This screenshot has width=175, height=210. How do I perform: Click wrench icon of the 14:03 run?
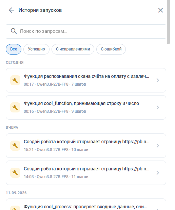point(15,173)
